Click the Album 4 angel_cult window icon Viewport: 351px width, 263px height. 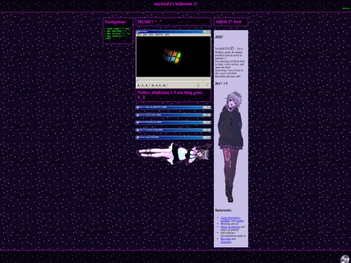pyautogui.click(x=137, y=108)
